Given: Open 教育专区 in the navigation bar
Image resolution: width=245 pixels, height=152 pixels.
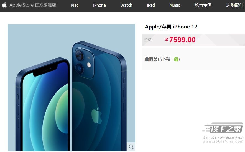Looking at the screenshot, I should (x=203, y=5).
